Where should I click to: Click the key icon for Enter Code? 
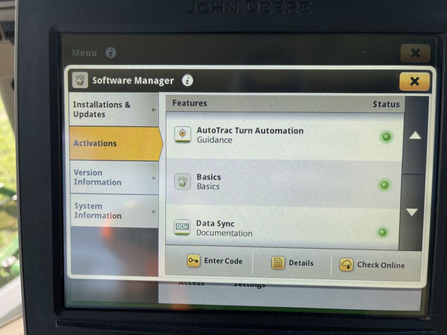click(x=194, y=261)
